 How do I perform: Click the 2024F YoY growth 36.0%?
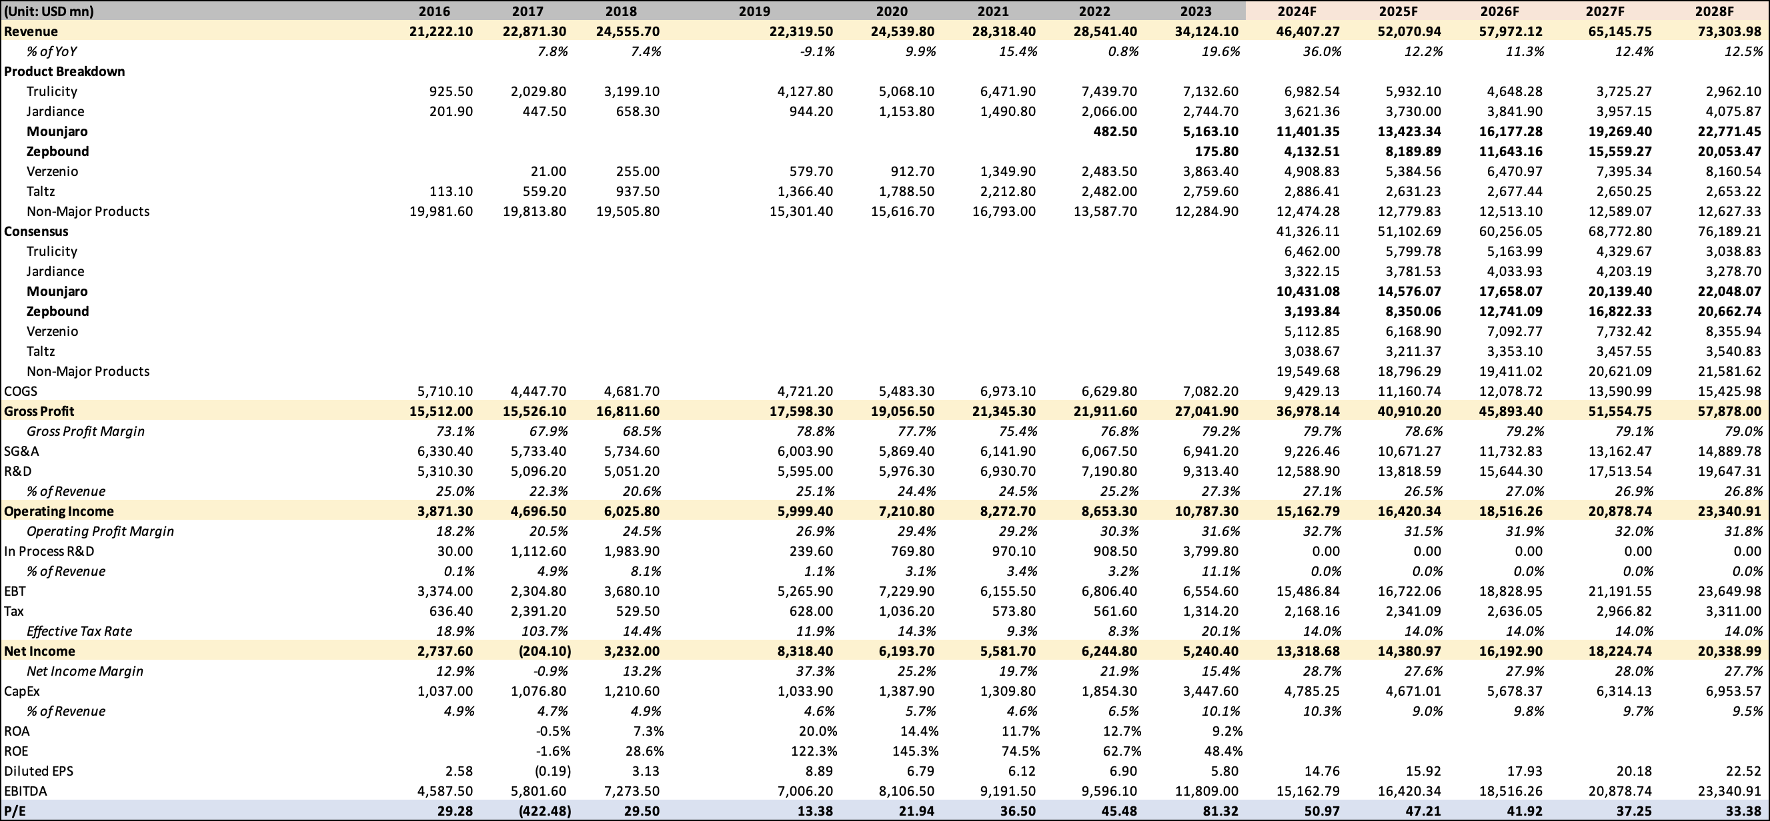[1321, 51]
